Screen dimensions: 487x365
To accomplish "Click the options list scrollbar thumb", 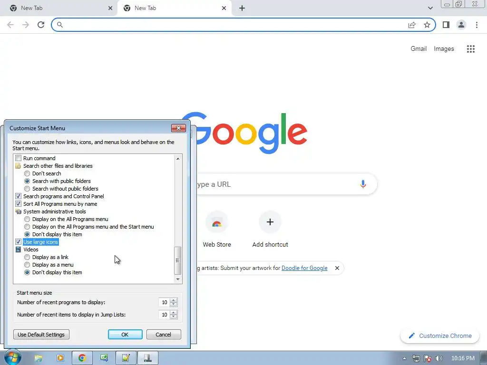I will pyautogui.click(x=178, y=260).
